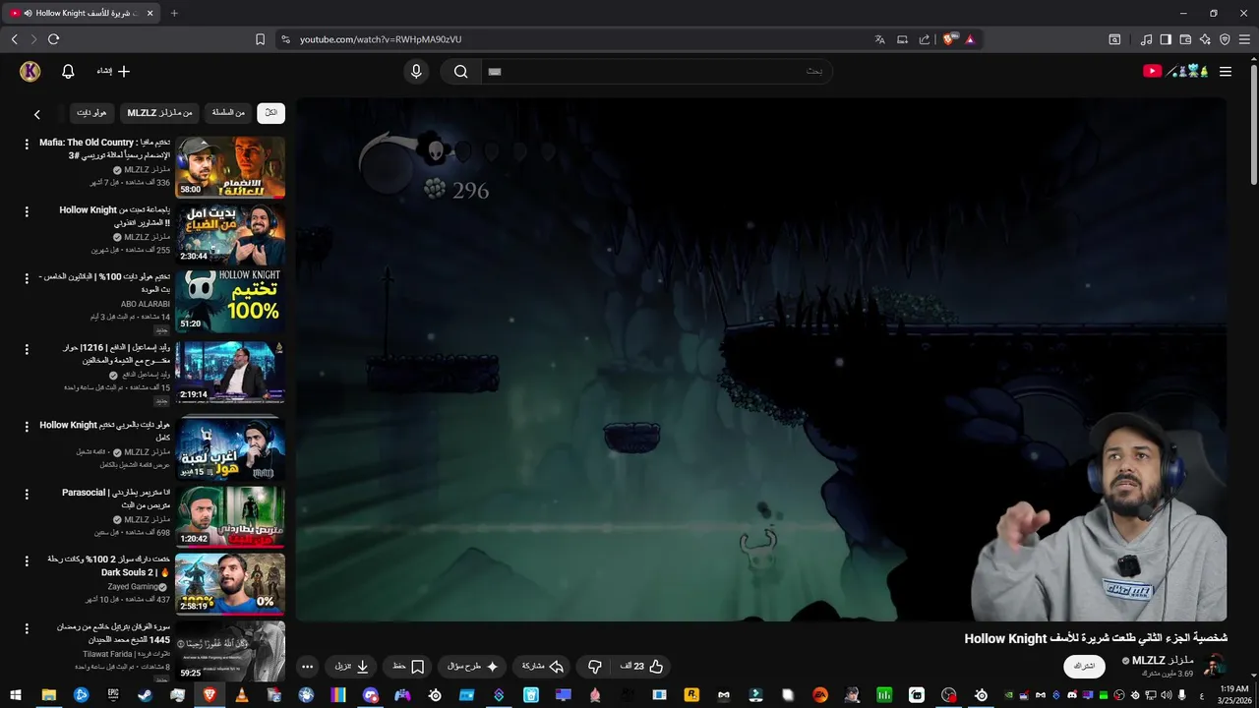Select the 'هولو نايت' filter chip
Viewport: 1259px width, 708px height.
pos(91,113)
